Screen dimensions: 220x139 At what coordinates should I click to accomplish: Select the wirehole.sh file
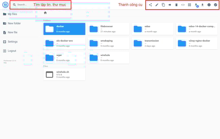click(x=64, y=74)
